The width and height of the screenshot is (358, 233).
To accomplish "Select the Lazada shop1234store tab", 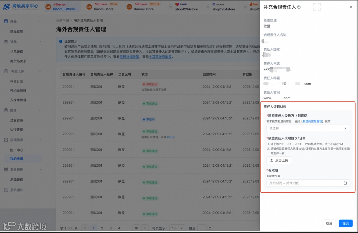I will point(183,7).
